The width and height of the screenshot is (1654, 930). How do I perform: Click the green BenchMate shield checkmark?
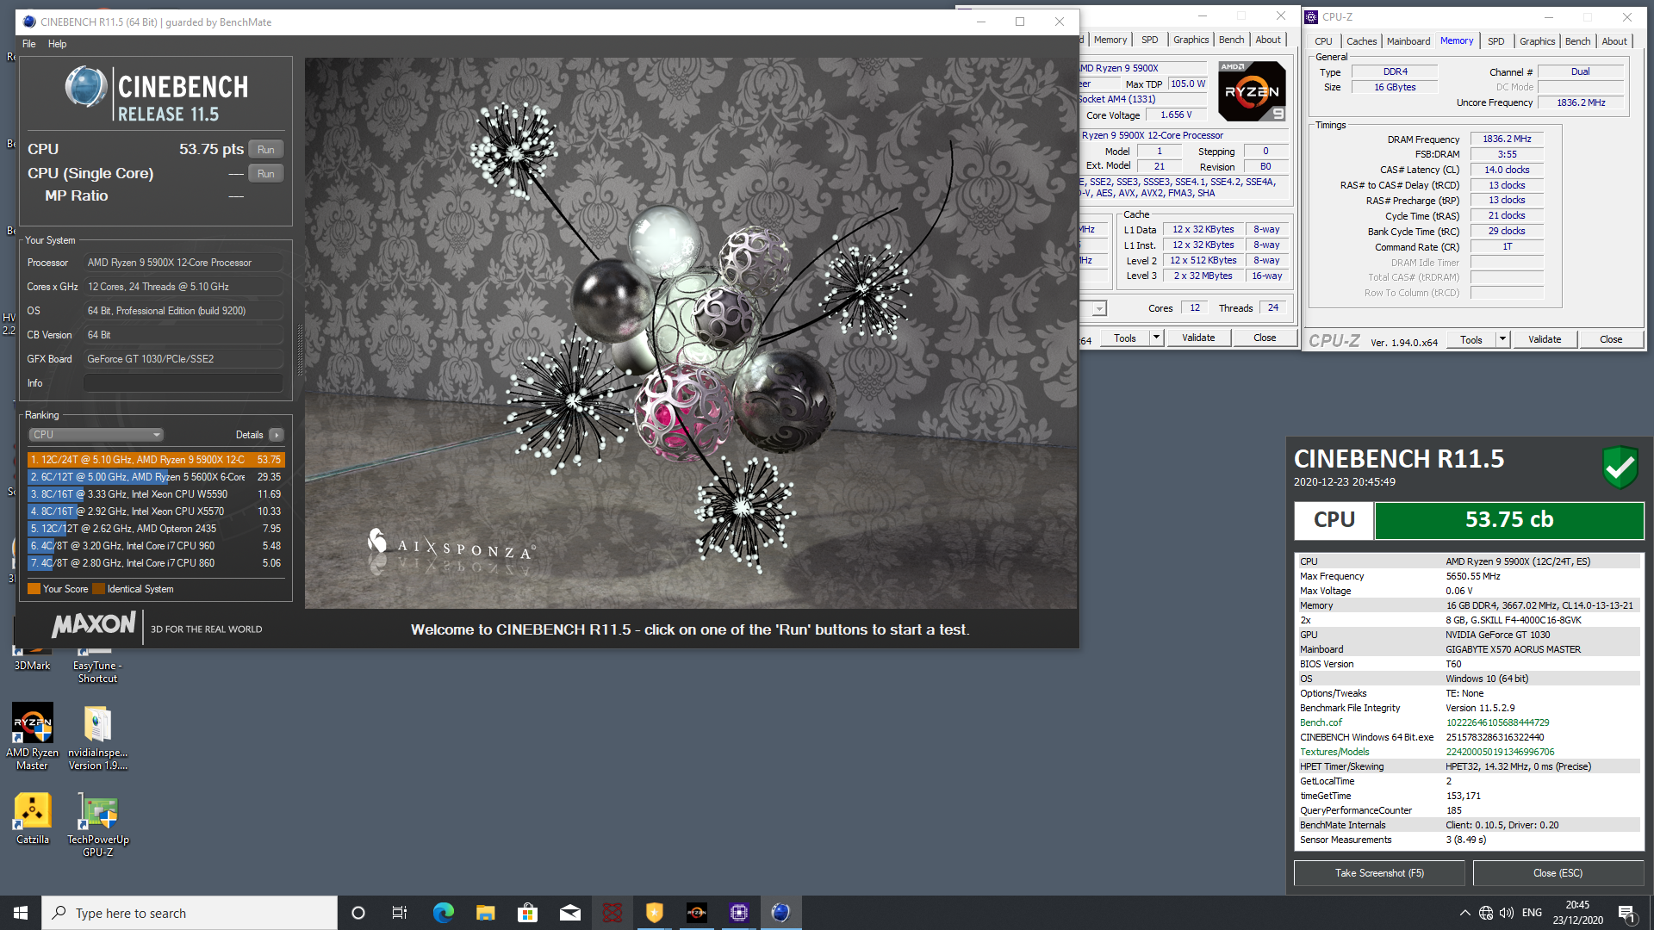pos(1620,468)
